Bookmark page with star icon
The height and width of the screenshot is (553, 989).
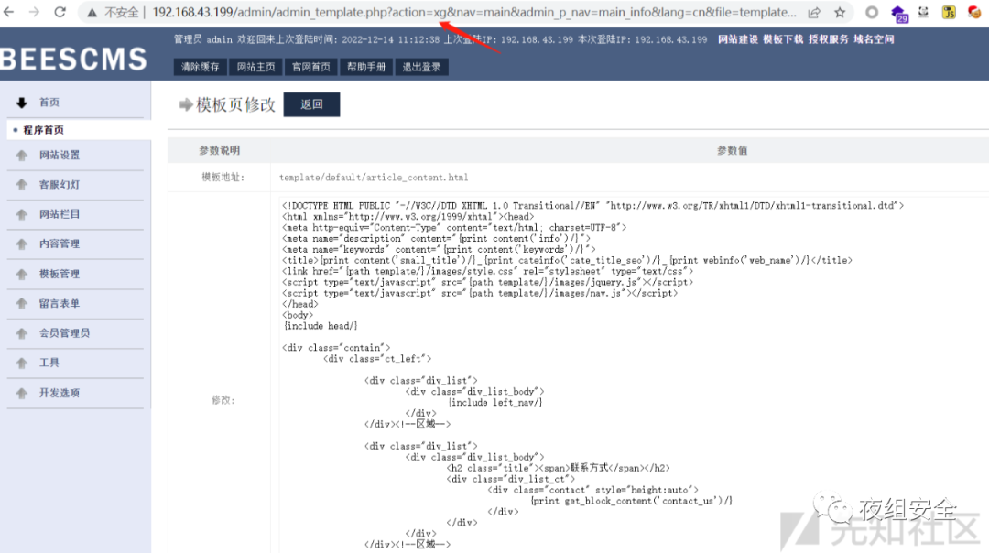pos(840,13)
